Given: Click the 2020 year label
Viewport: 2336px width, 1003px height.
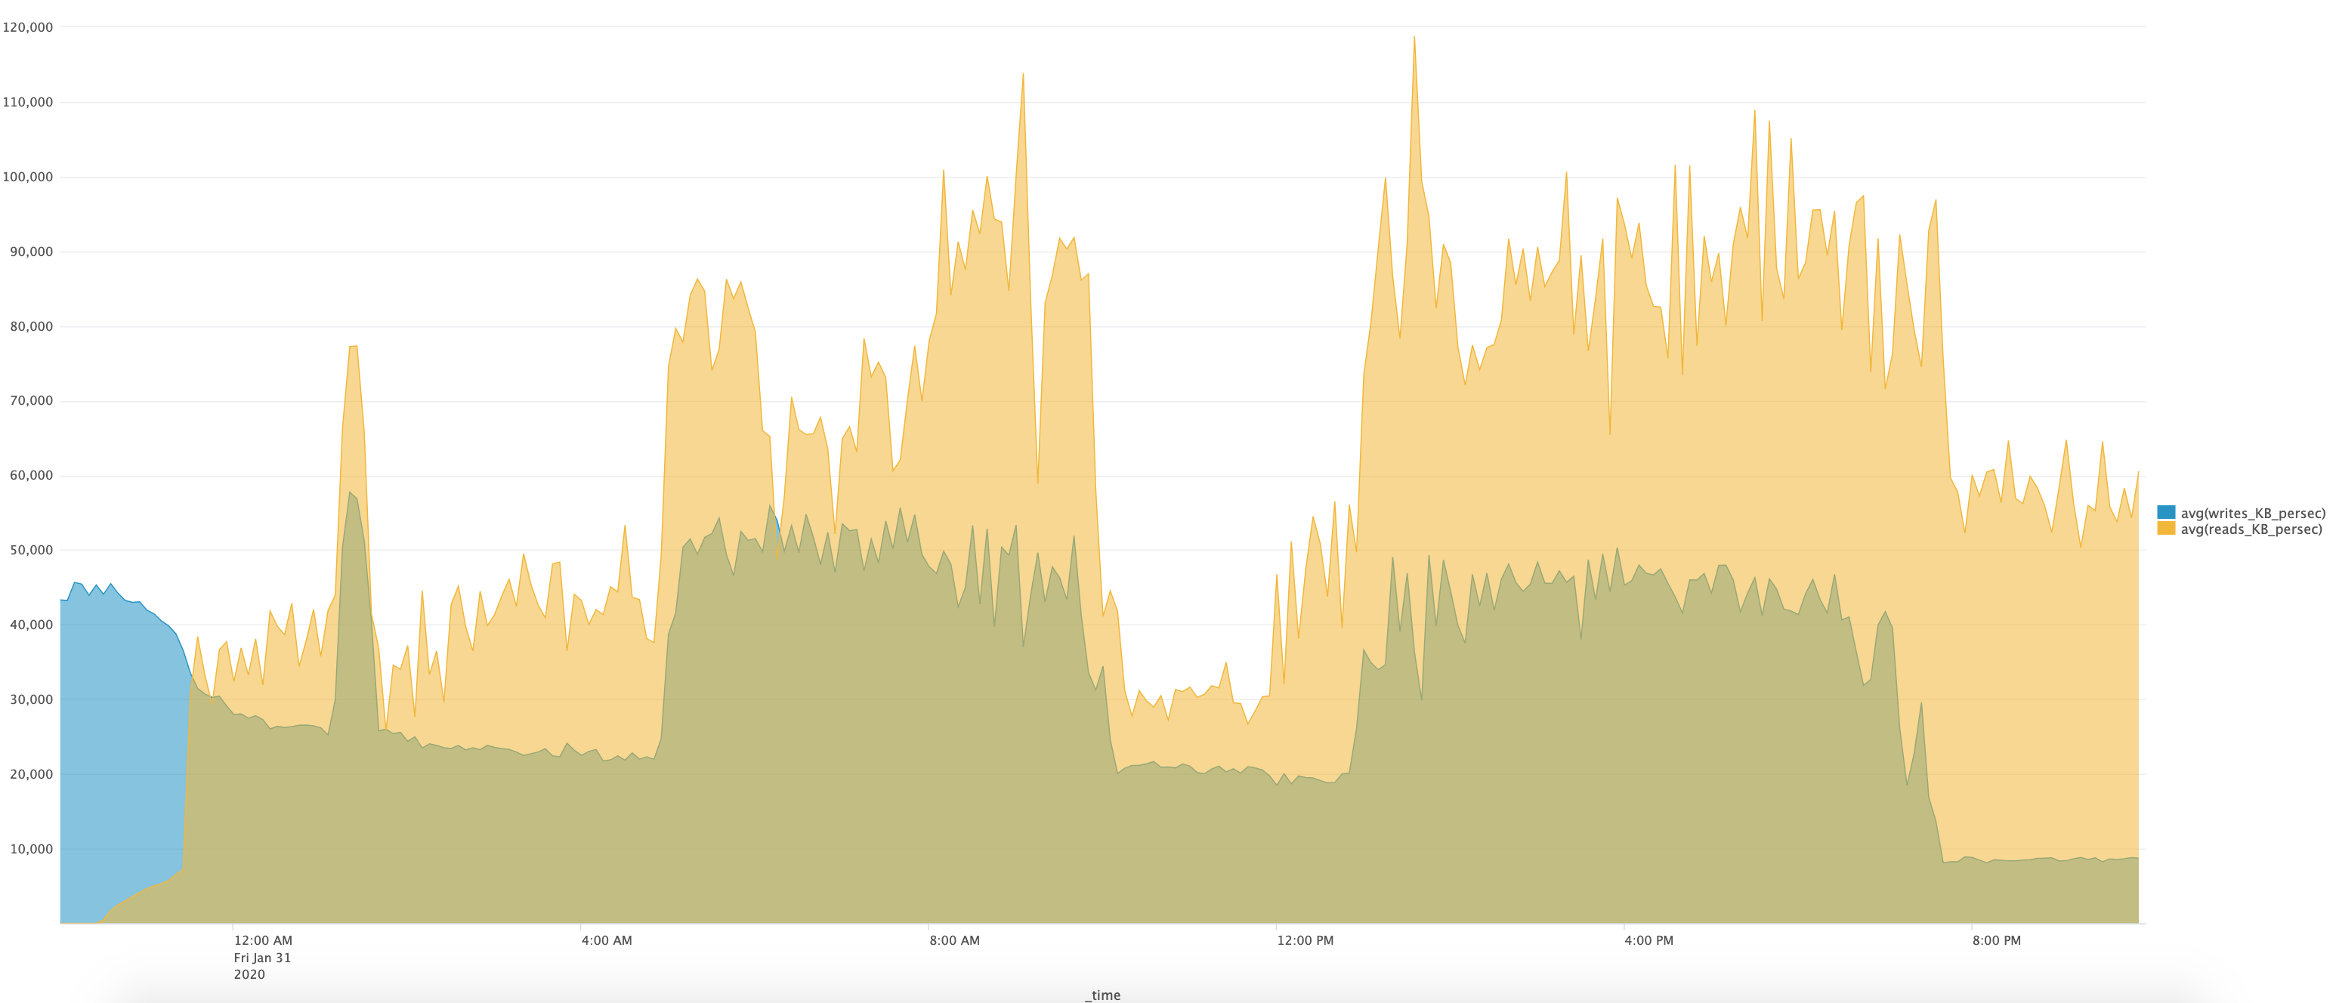Looking at the screenshot, I should (249, 974).
